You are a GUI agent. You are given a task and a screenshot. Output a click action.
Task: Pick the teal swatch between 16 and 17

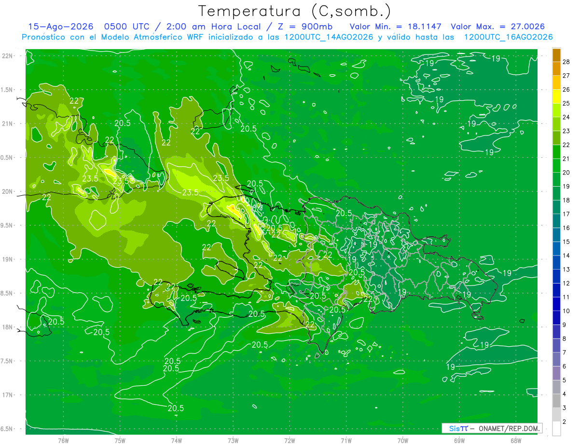556,221
